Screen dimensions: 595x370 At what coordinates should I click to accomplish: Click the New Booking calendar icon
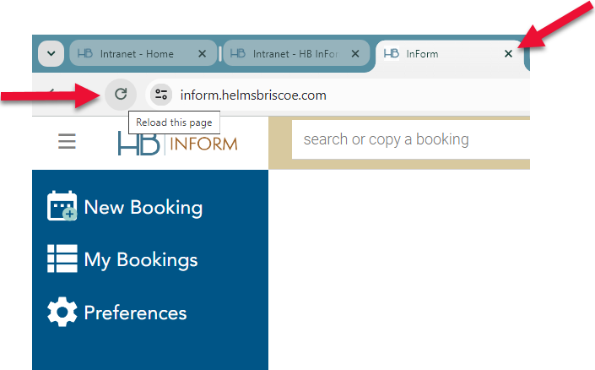[62, 207]
